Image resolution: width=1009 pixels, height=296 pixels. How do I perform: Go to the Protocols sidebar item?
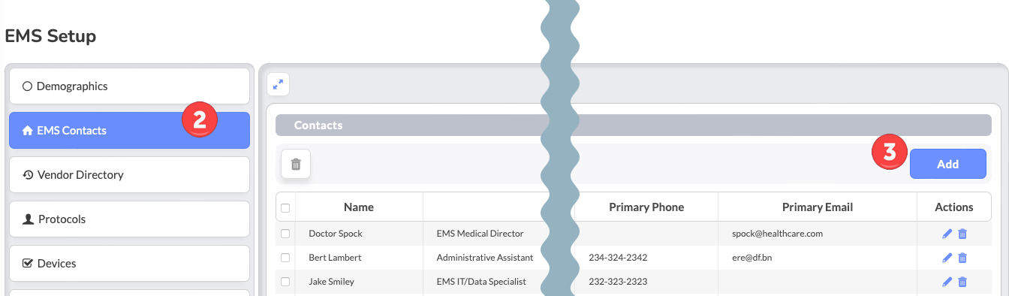pyautogui.click(x=129, y=219)
